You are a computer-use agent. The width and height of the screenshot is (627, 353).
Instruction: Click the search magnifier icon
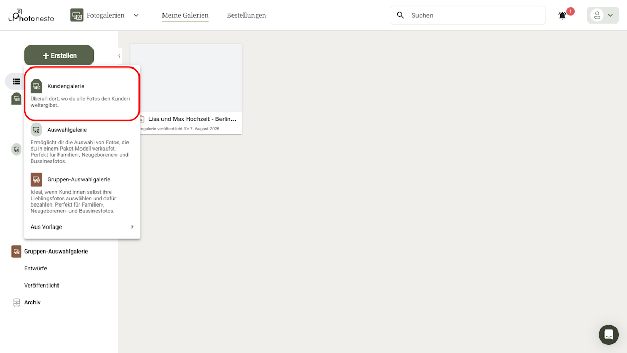coord(400,15)
